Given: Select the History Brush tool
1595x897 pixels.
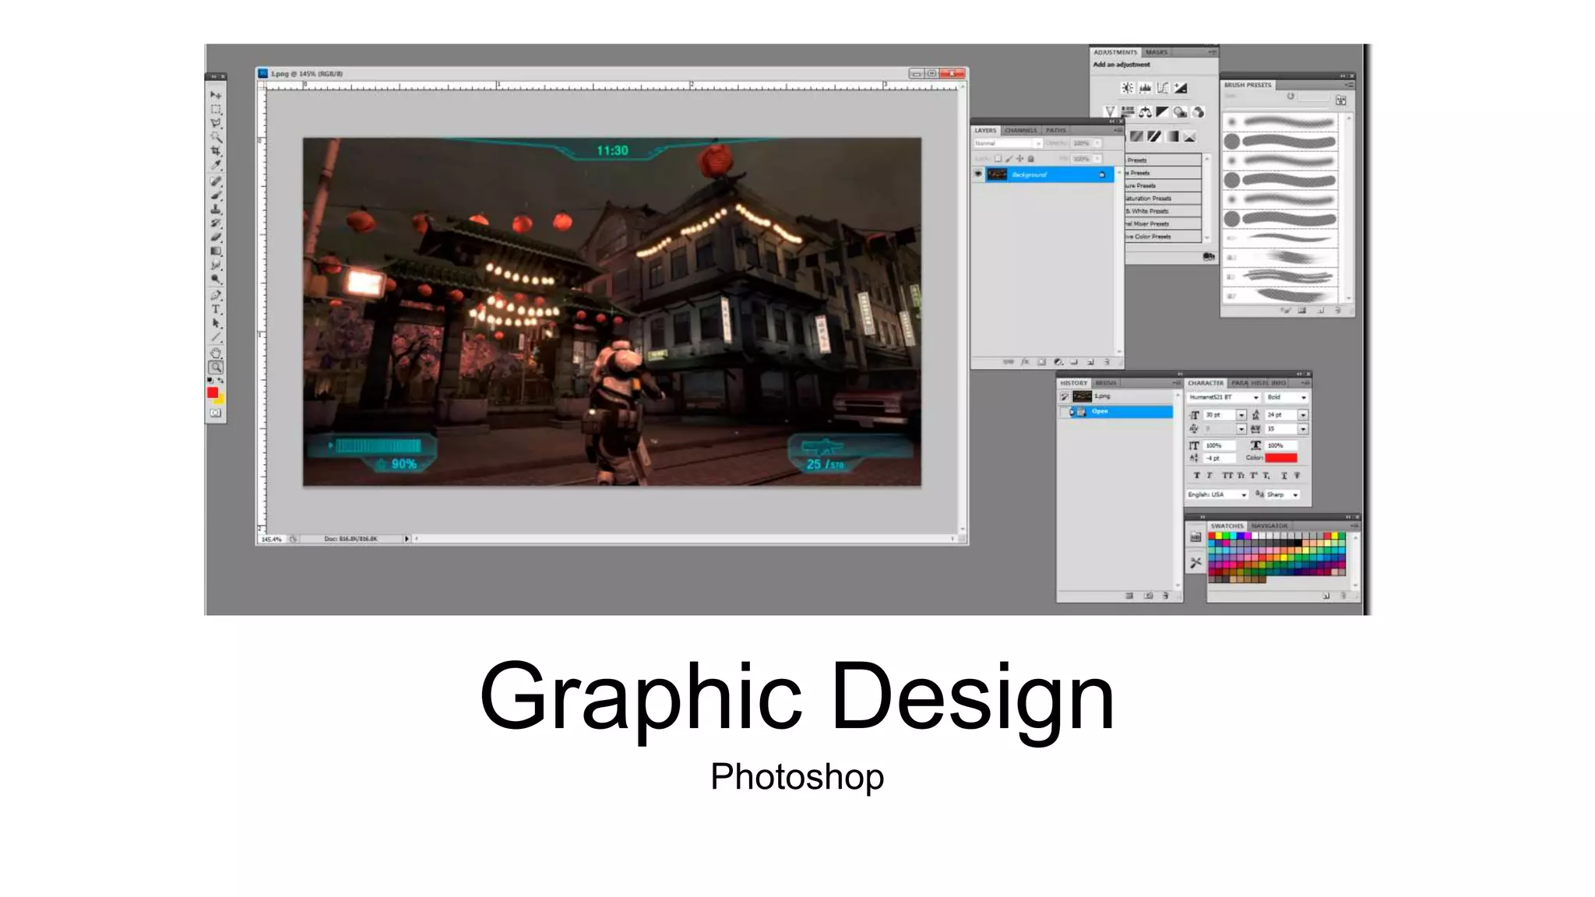Looking at the screenshot, I should click(x=216, y=223).
